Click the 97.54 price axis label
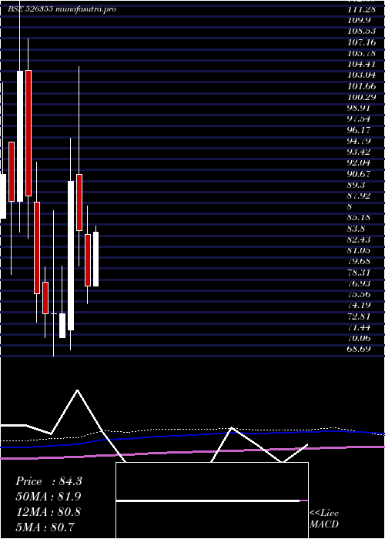Viewport: 385px width, 539px height. point(360,119)
